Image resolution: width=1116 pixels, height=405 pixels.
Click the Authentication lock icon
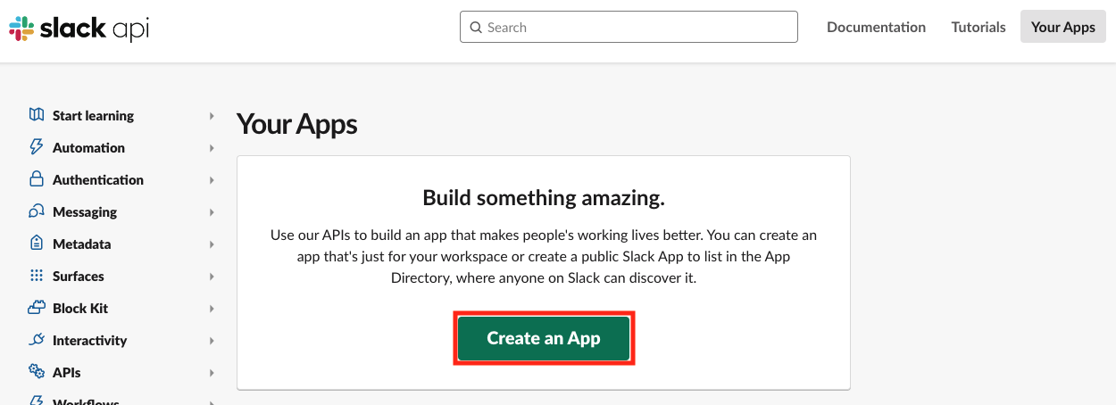pos(37,179)
